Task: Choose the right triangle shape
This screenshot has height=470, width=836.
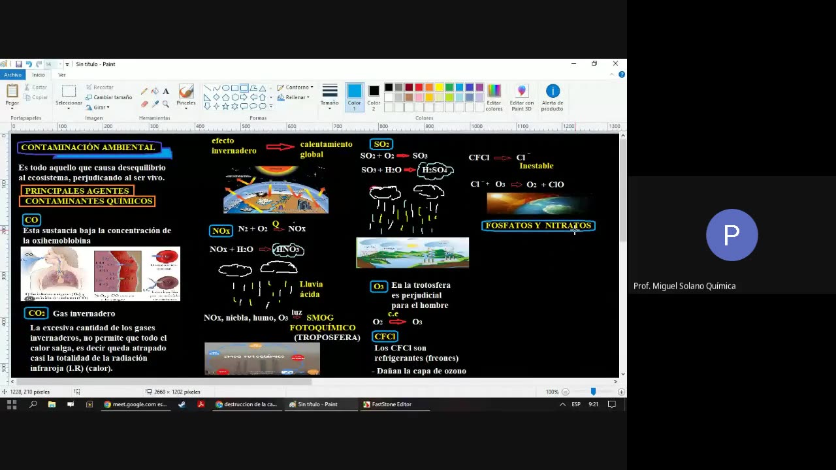Action: coord(207,97)
